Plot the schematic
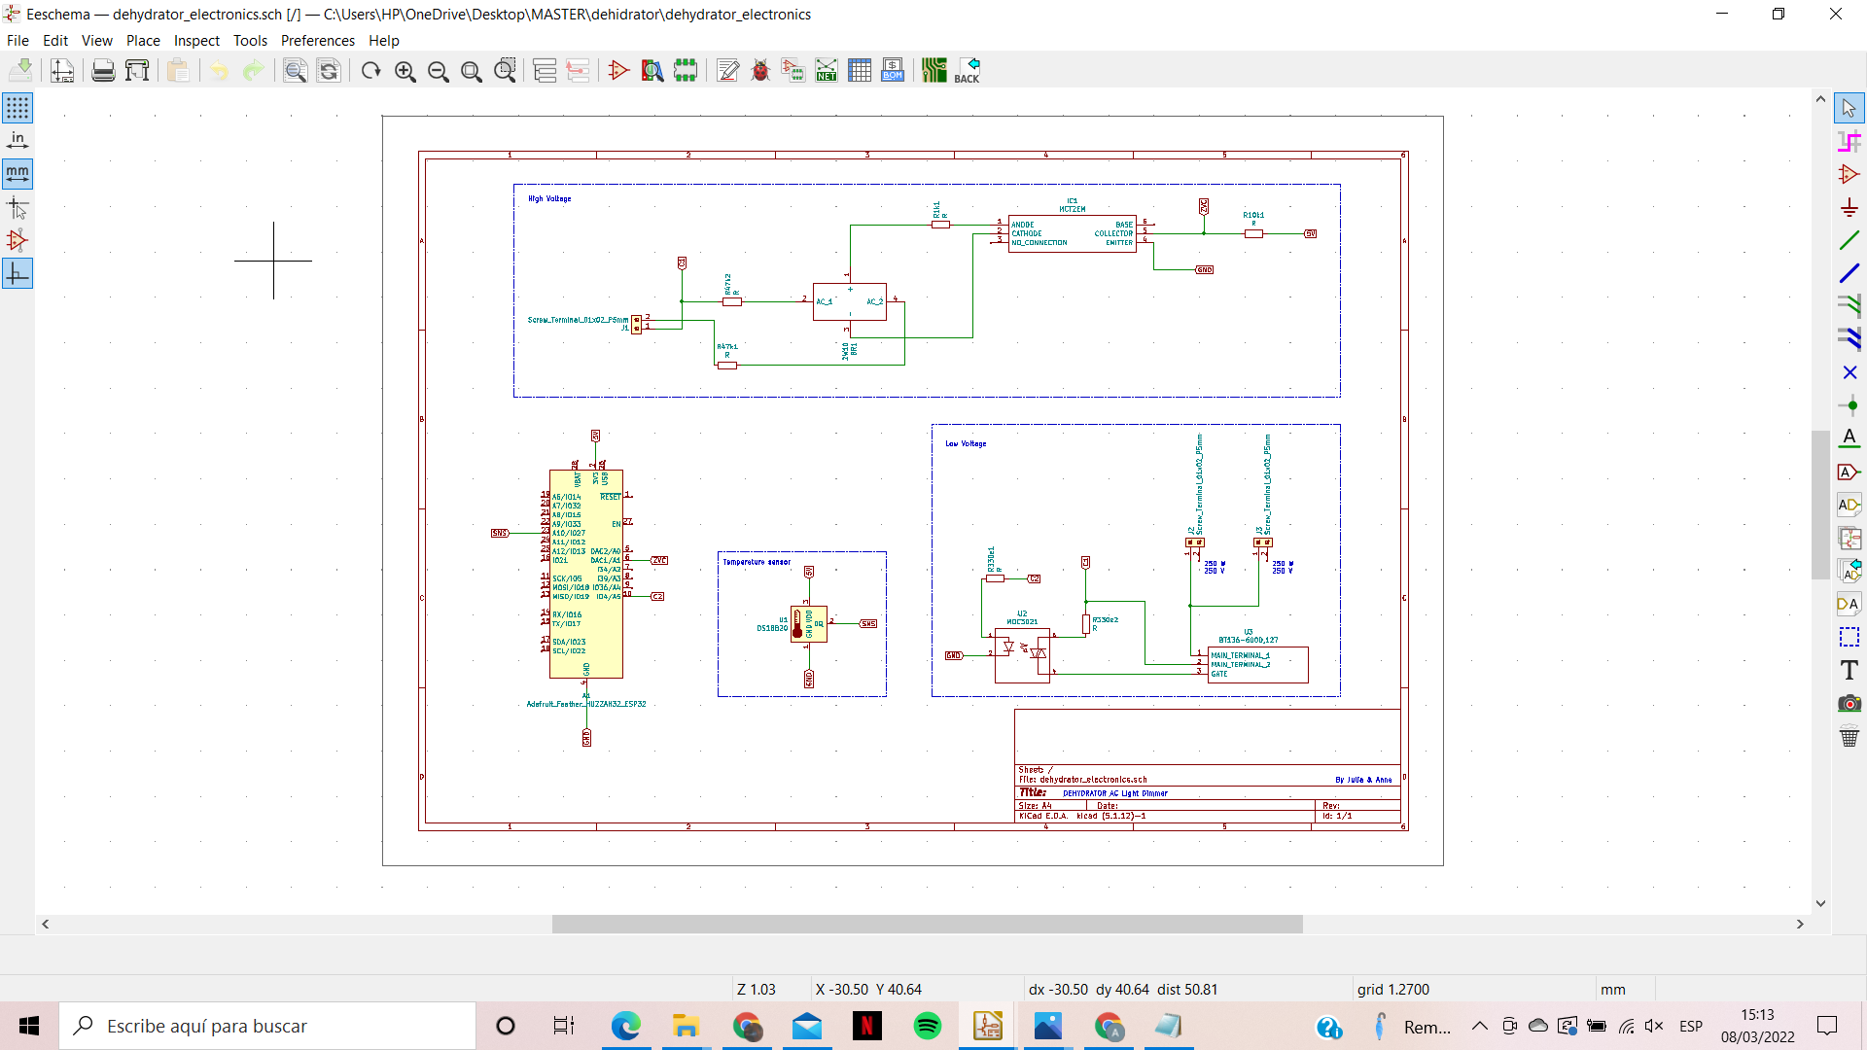 point(137,70)
